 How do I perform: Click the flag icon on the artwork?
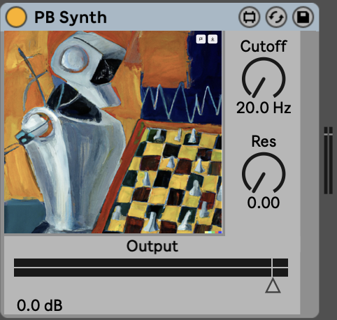[x=201, y=39]
